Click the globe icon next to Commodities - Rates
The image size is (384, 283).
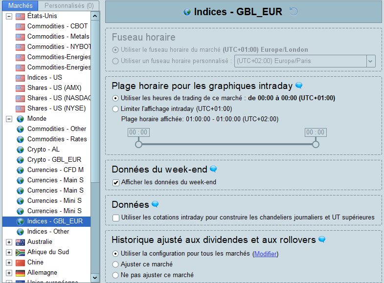(x=20, y=139)
